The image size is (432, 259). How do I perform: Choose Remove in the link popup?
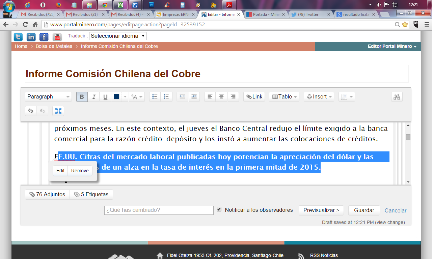point(80,171)
